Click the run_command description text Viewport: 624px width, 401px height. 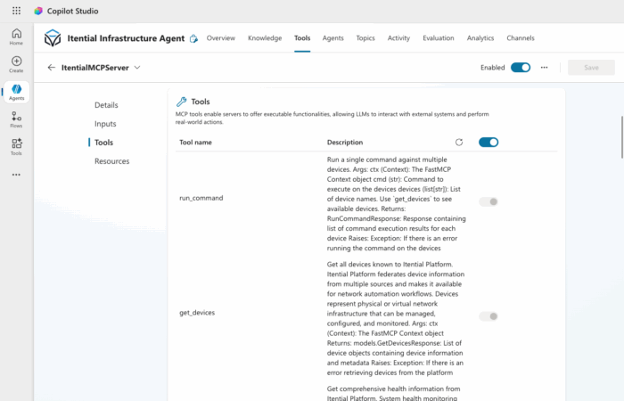point(396,204)
